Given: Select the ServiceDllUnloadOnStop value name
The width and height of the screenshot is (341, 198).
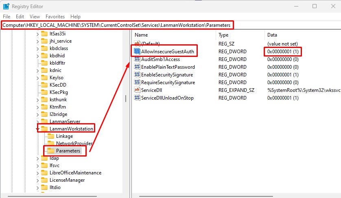Looking at the screenshot, I should tap(167, 98).
